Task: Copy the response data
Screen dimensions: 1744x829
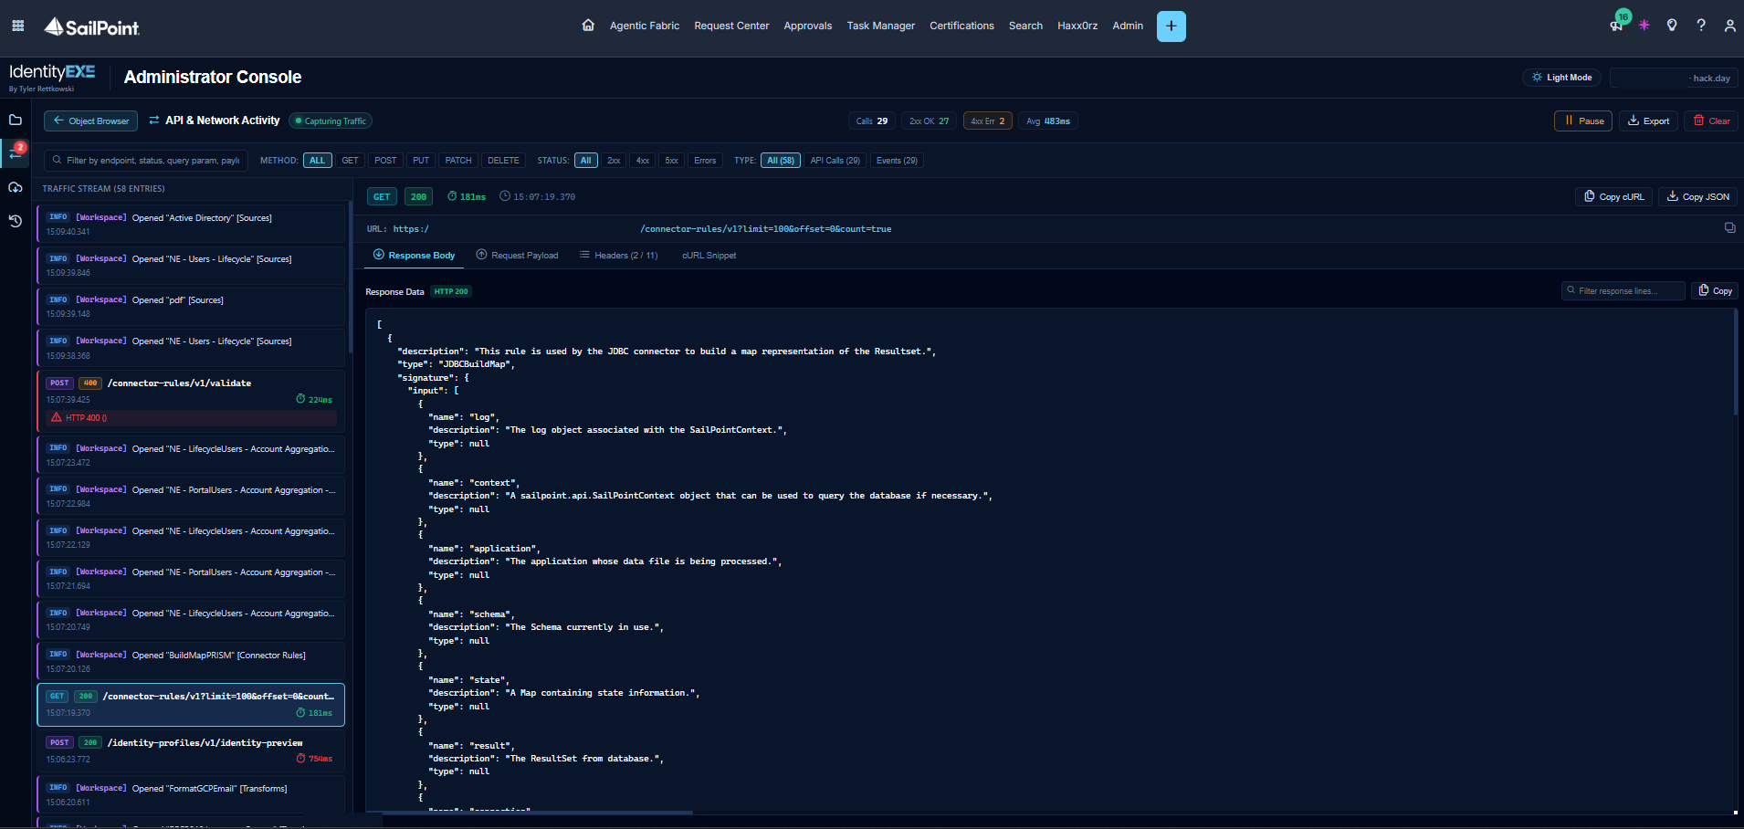Action: pyautogui.click(x=1715, y=290)
